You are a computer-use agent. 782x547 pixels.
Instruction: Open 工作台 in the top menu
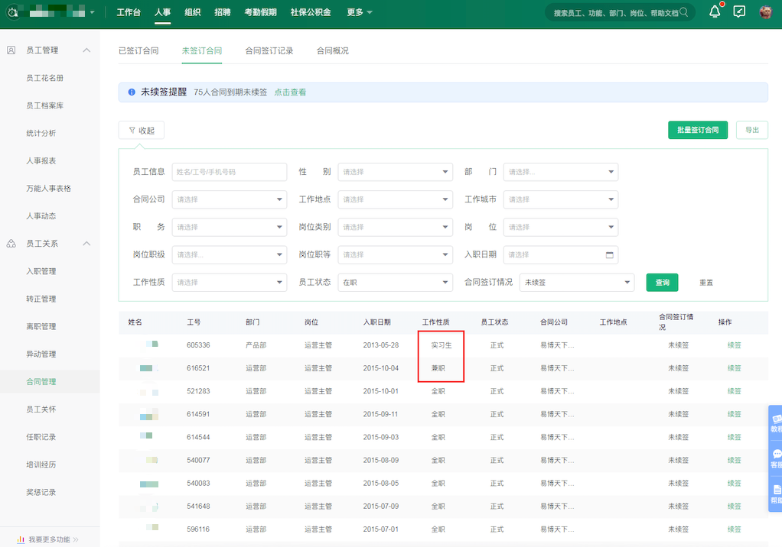coord(129,12)
